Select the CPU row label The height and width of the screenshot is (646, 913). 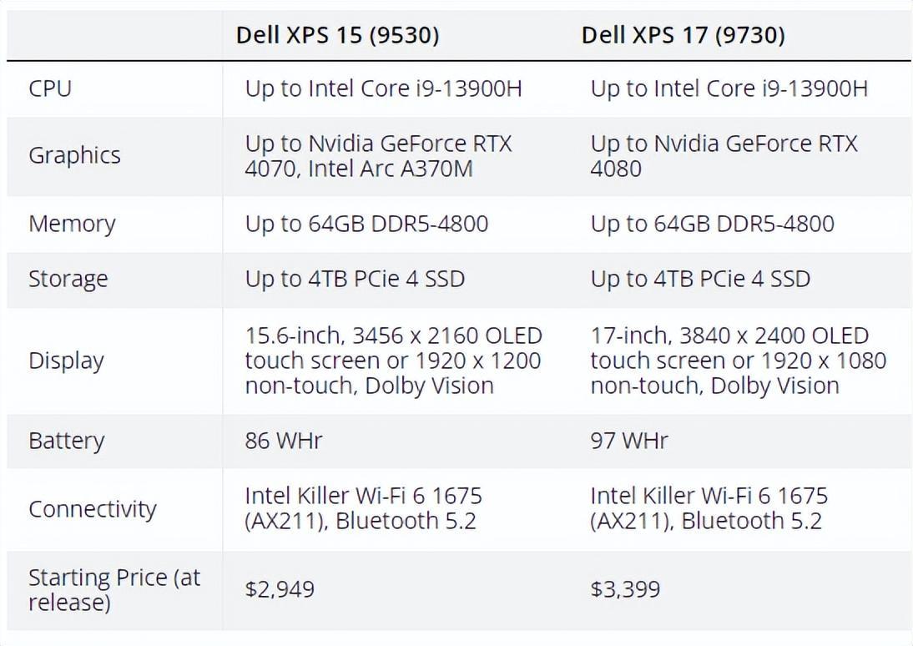click(x=50, y=89)
